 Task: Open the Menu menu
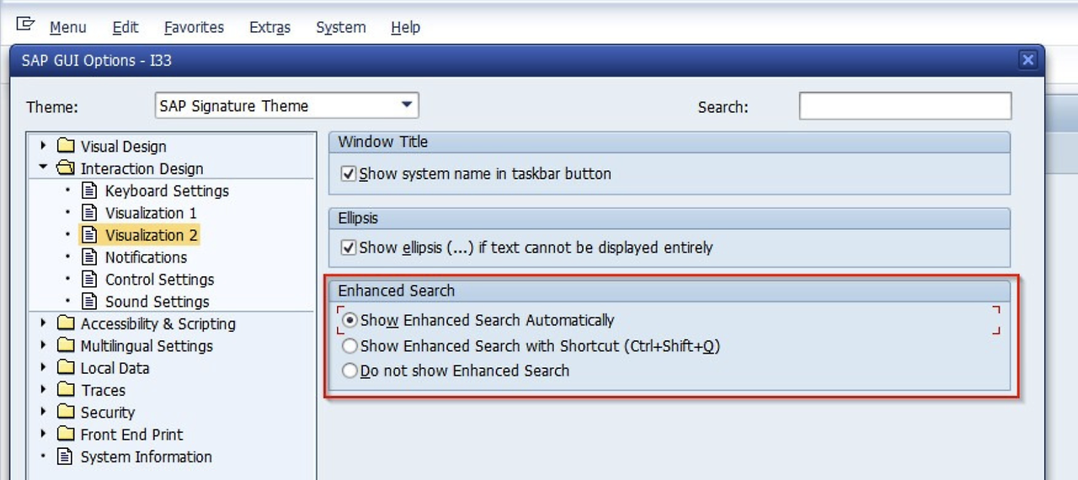pyautogui.click(x=67, y=27)
